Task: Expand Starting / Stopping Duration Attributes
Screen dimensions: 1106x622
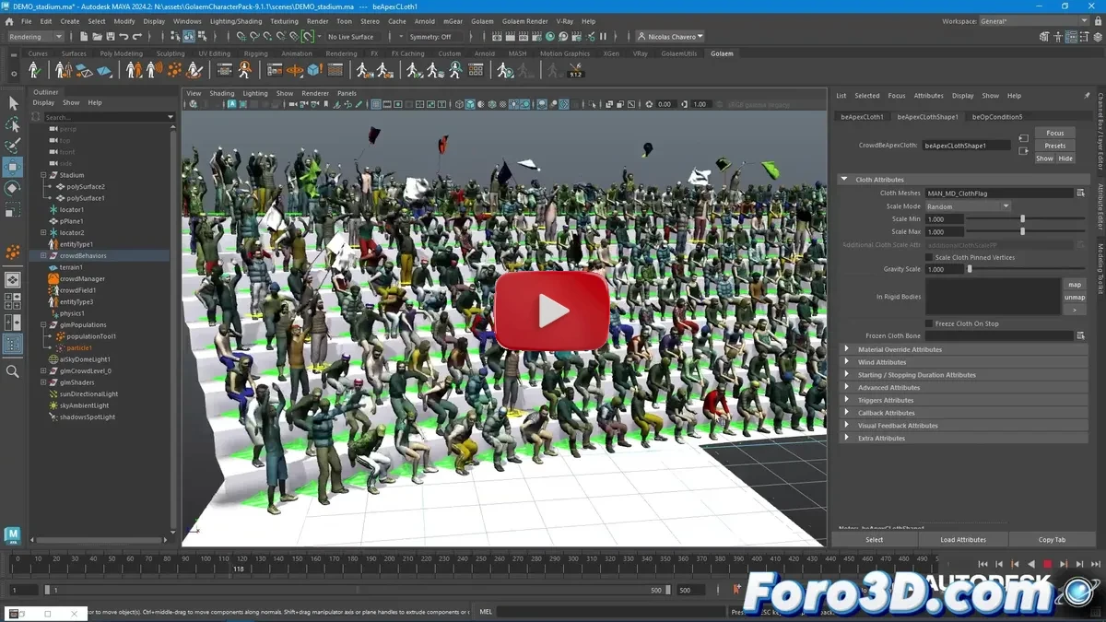Action: pos(846,375)
